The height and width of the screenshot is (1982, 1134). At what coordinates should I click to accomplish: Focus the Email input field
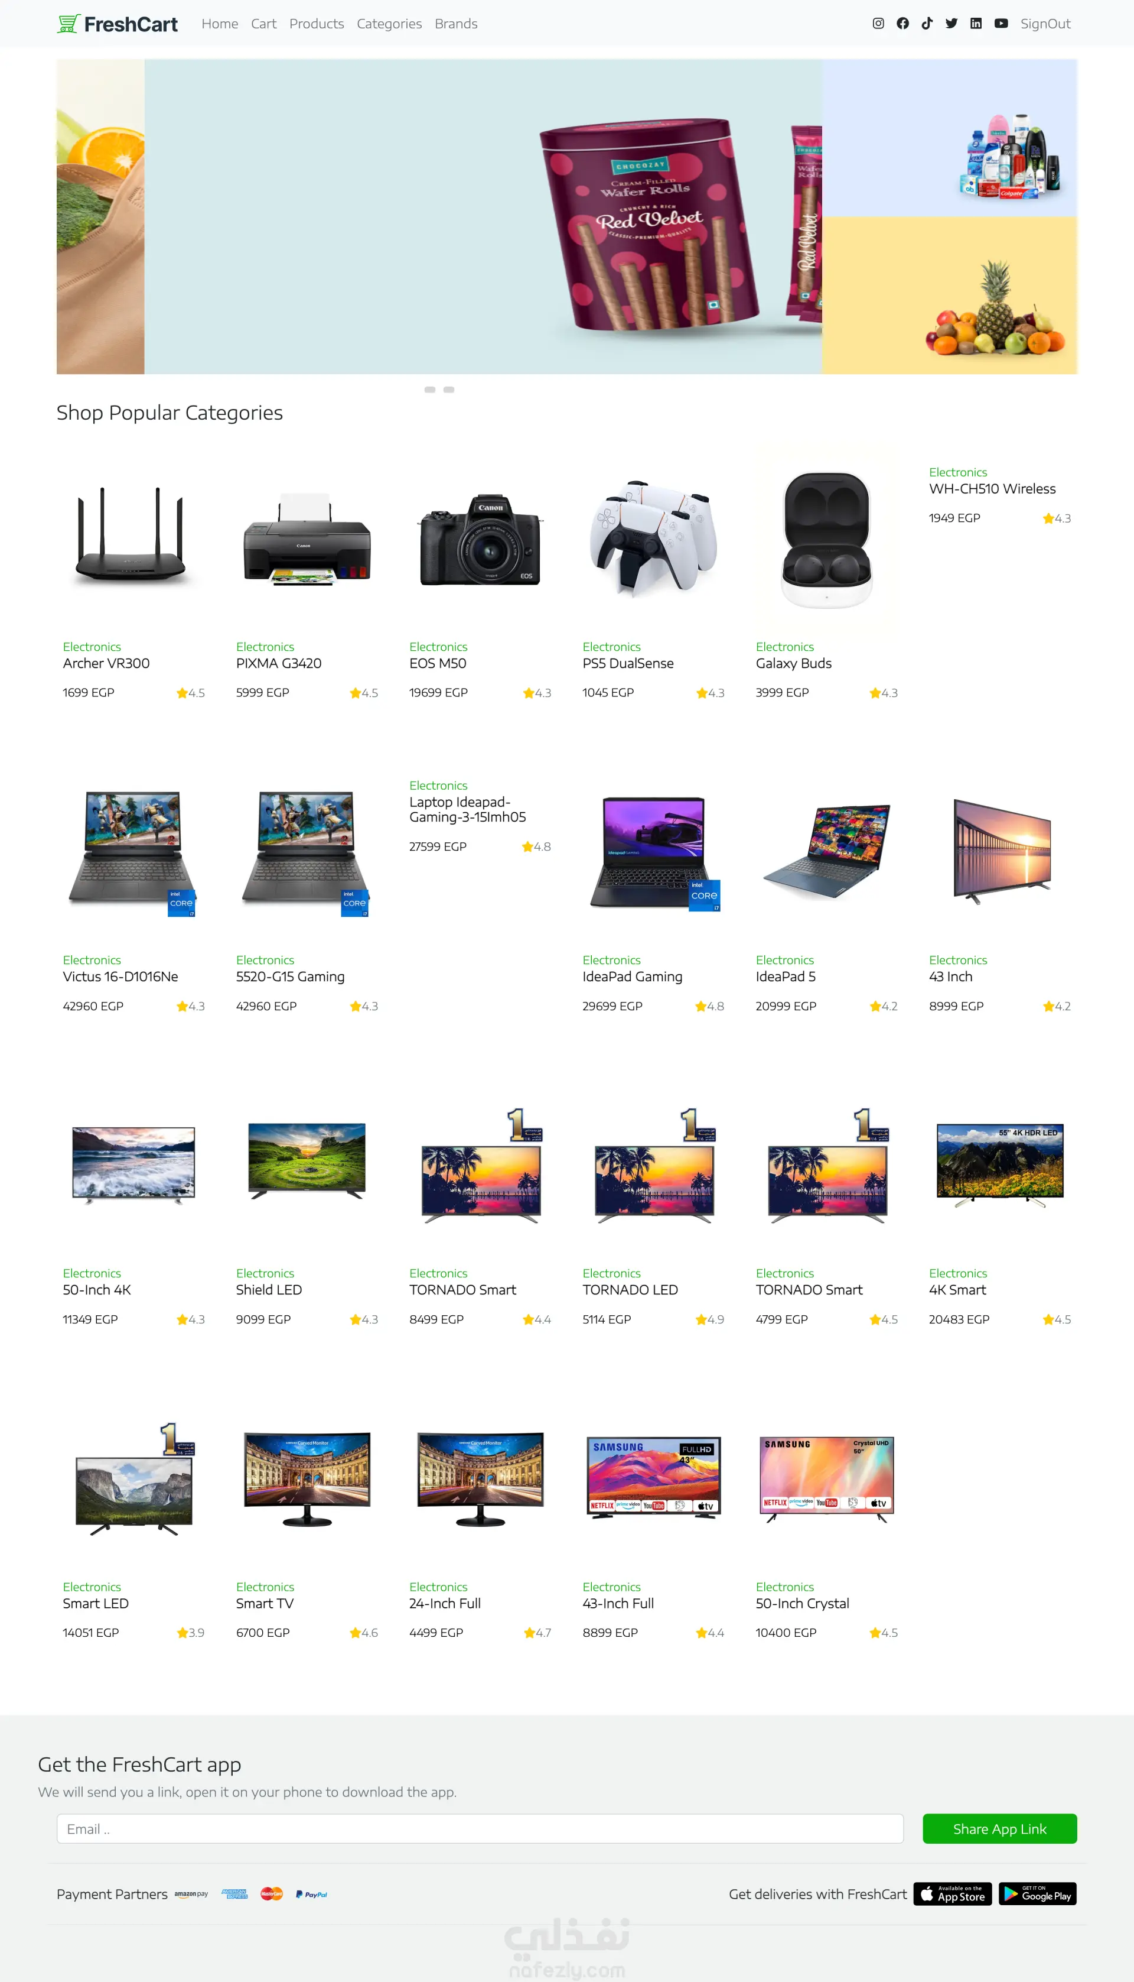pyautogui.click(x=480, y=1828)
